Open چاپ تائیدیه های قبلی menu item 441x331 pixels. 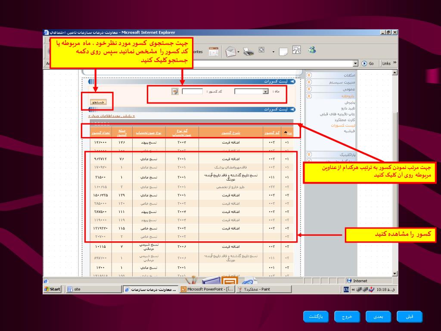click(x=337, y=114)
